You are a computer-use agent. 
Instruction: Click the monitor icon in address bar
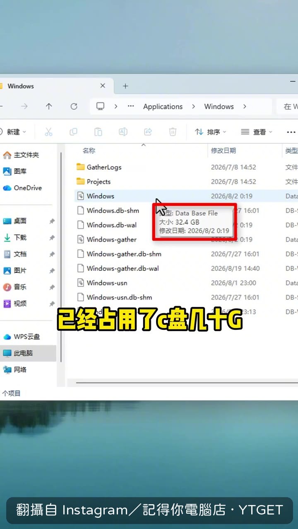click(x=100, y=107)
